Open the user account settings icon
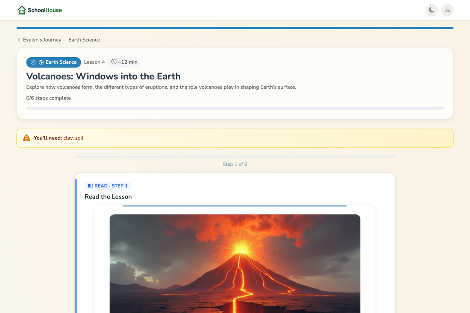Image resolution: width=470 pixels, height=313 pixels. tap(447, 10)
